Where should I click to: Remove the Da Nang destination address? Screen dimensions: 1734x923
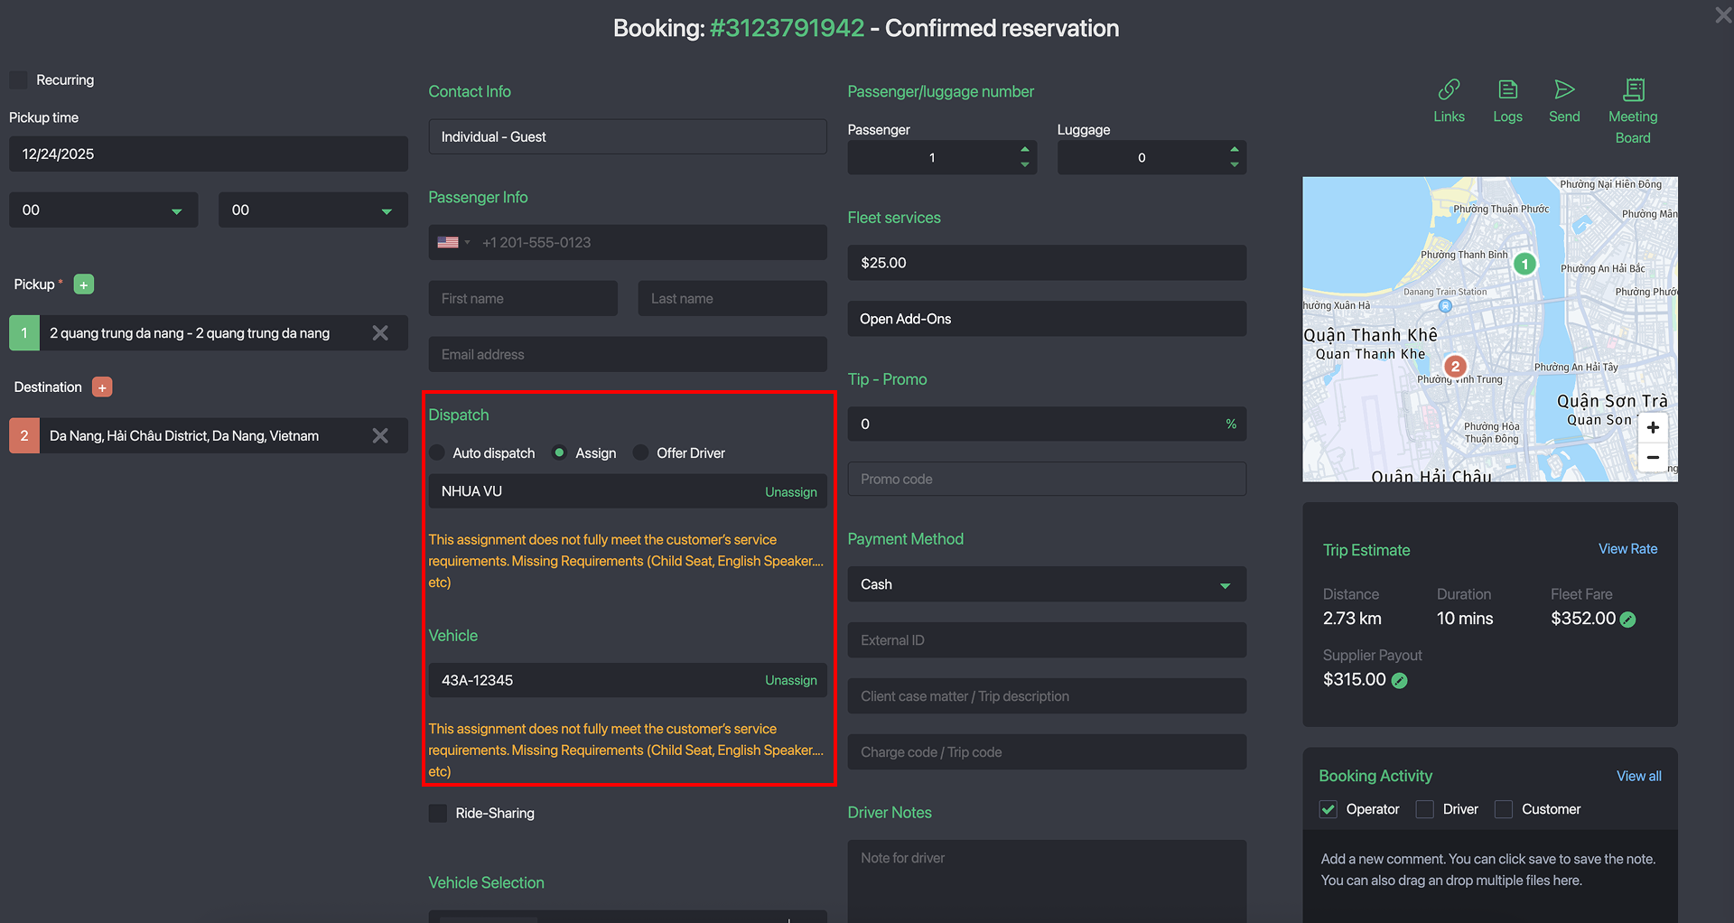click(380, 435)
